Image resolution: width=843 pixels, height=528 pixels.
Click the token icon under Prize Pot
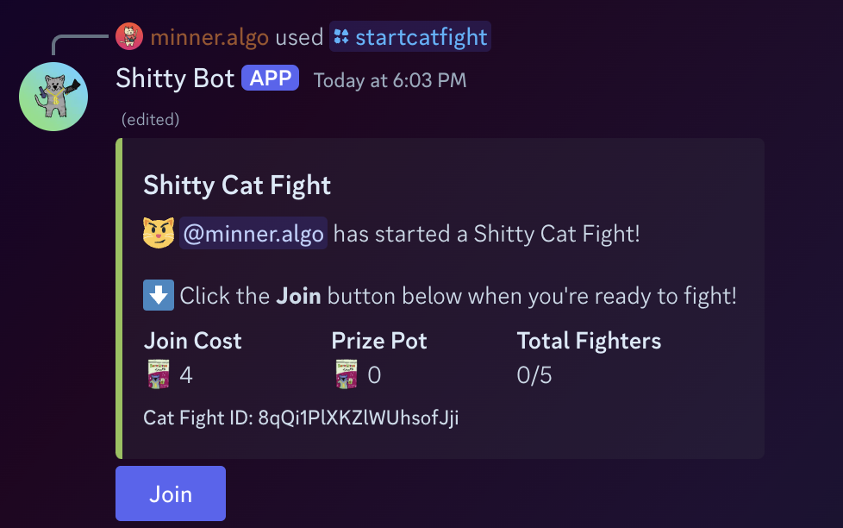point(346,374)
